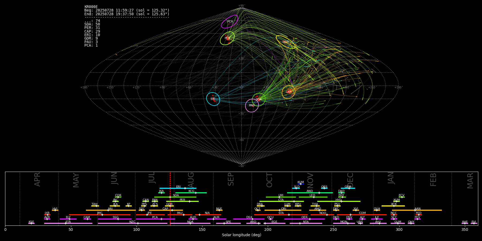Image resolution: width=482 pixels, height=241 pixels.
Task: Click the pink PAU radiant circle on map
Action: (252, 106)
